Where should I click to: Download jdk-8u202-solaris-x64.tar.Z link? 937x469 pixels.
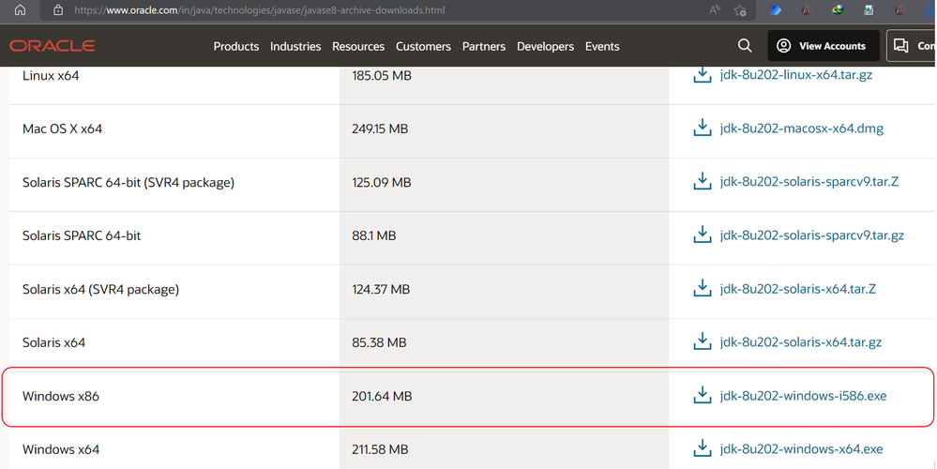tap(798, 289)
